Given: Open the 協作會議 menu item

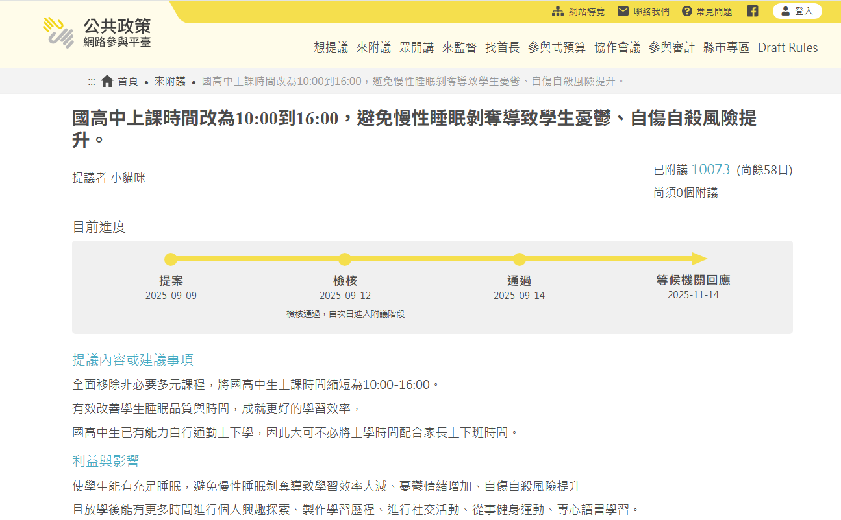Looking at the screenshot, I should 617,47.
